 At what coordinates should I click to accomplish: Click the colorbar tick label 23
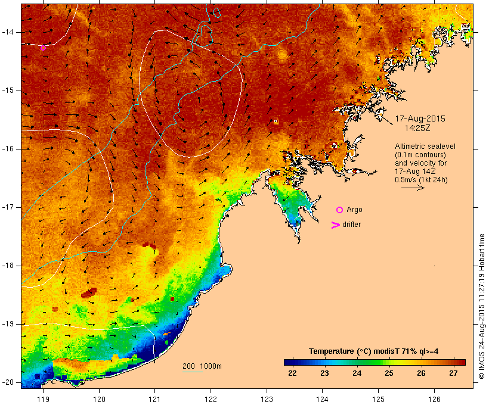[x=324, y=373]
